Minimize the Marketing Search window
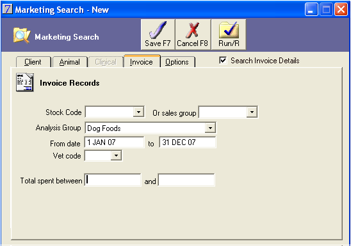 pyautogui.click(x=311, y=10)
